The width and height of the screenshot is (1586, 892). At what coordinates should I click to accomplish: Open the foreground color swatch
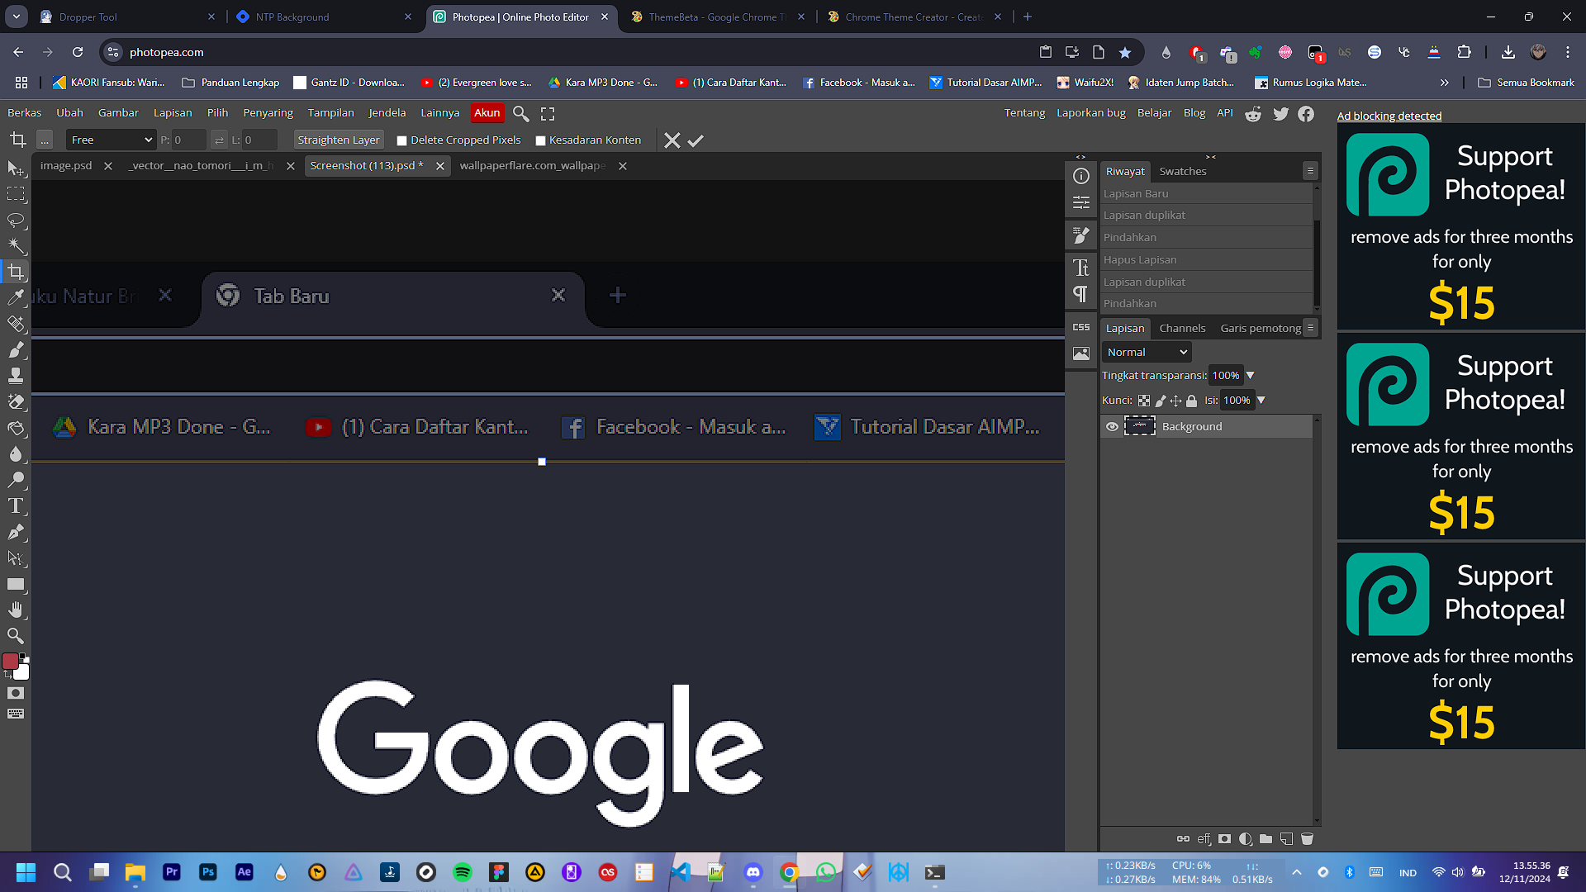pyautogui.click(x=10, y=661)
